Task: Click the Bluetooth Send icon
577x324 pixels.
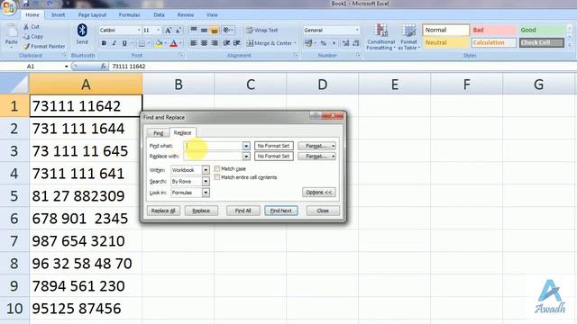Action: coord(82,31)
